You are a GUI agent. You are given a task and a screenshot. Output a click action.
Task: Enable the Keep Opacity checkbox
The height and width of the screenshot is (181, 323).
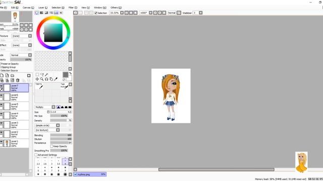51,146
